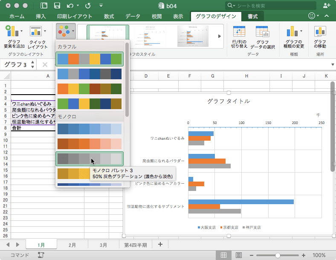The image size is (336, 260).
Task: Click the Change Colors palette button
Action: pos(66,31)
